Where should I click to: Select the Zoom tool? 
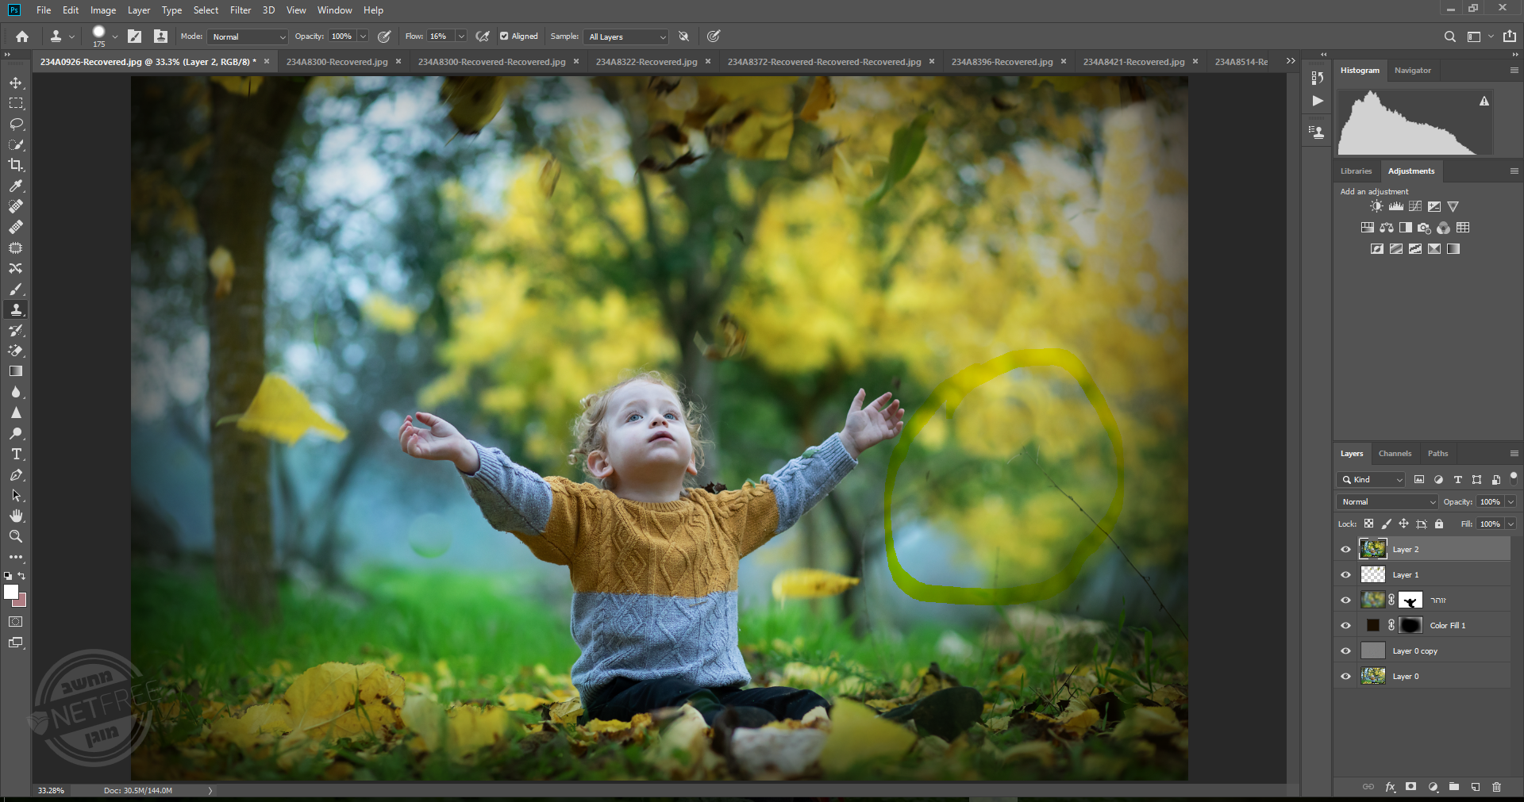coord(16,537)
